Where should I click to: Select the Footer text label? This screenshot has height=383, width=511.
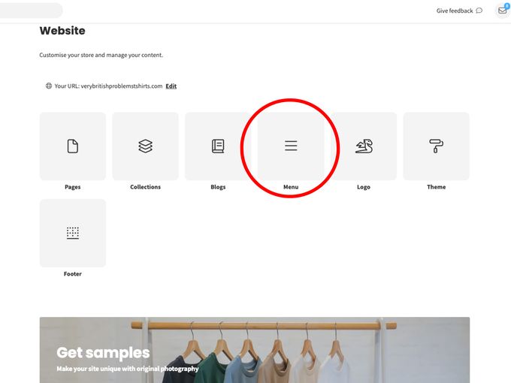pyautogui.click(x=73, y=274)
